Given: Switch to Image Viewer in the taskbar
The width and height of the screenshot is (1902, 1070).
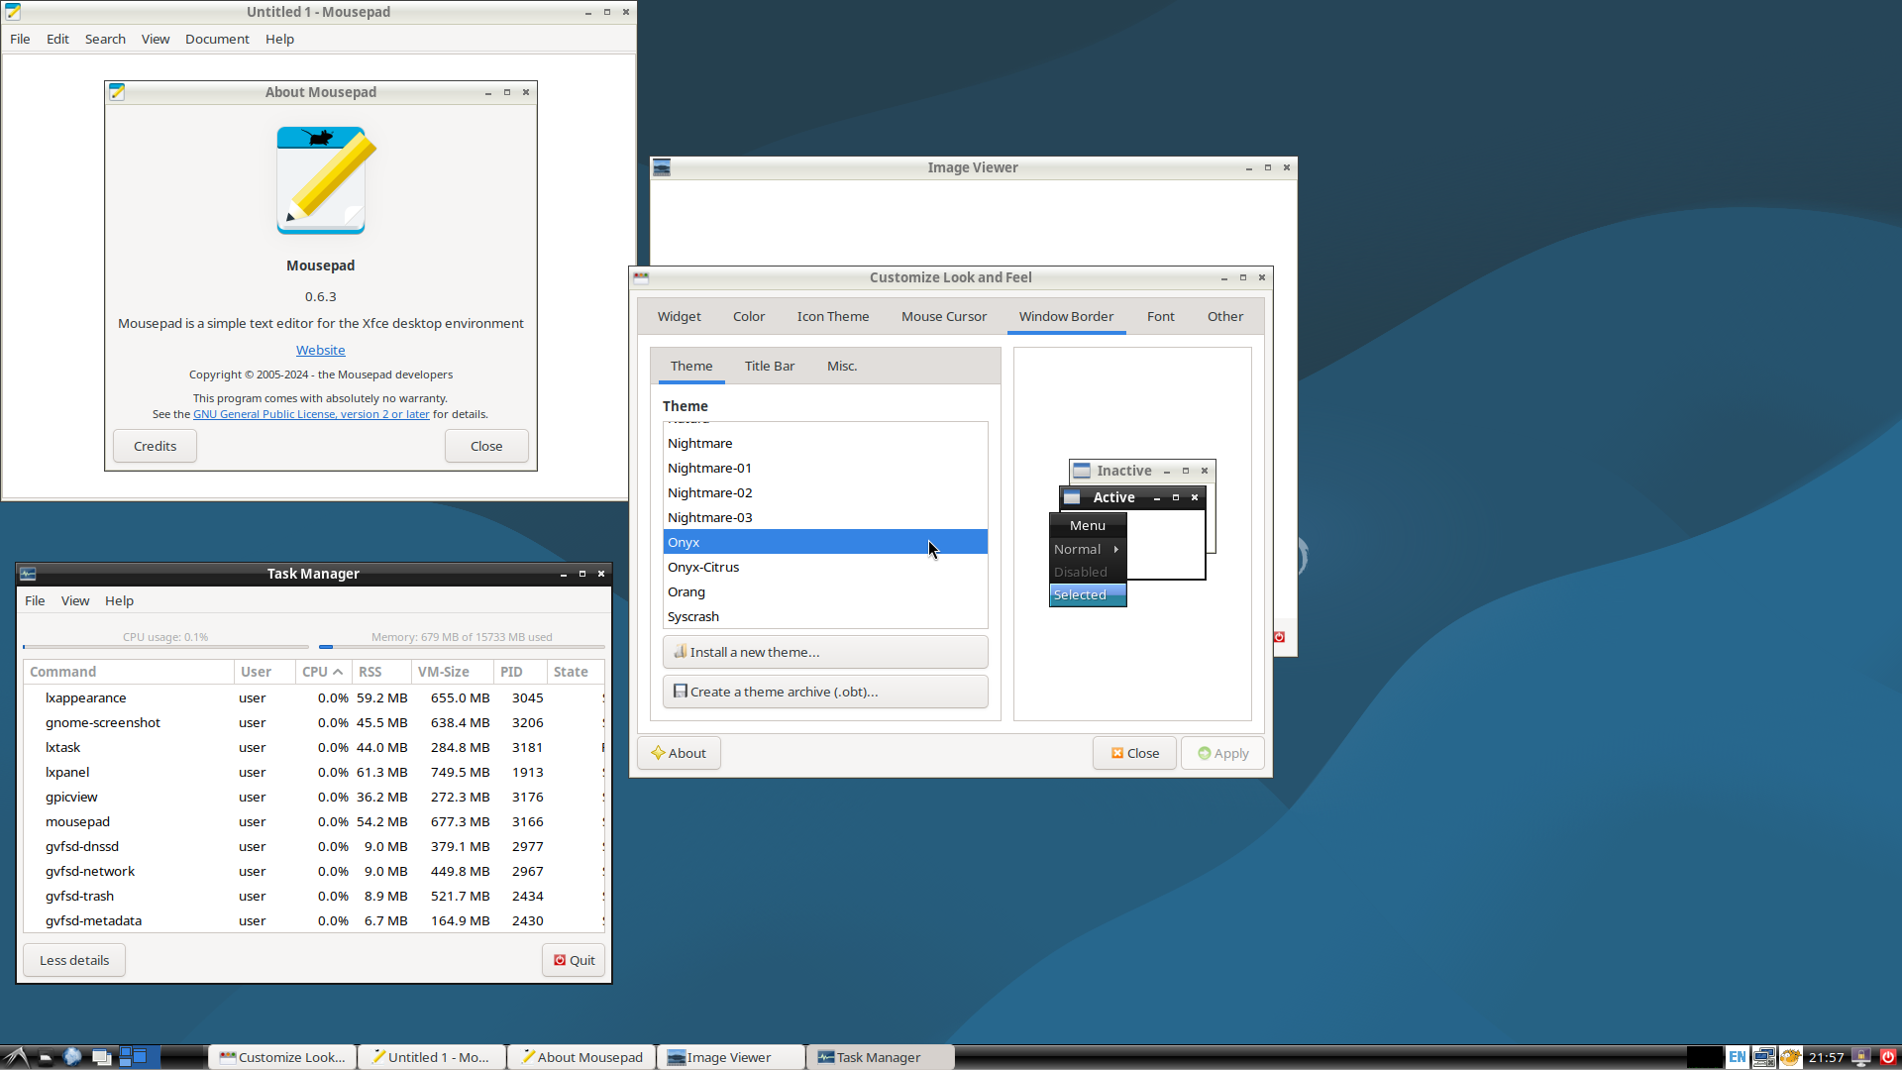Looking at the screenshot, I should [x=731, y=1057].
